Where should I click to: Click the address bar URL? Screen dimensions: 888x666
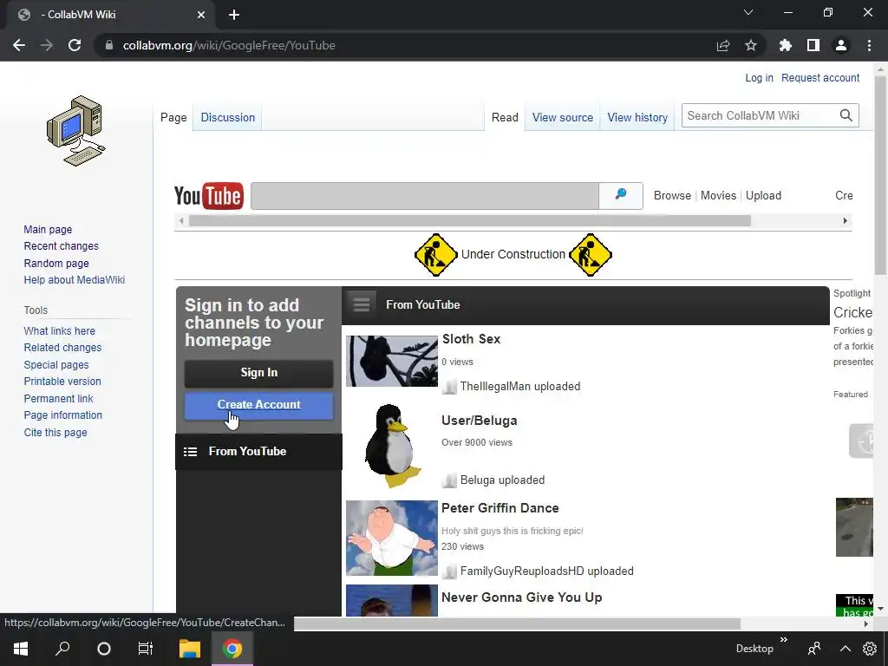pyautogui.click(x=229, y=45)
